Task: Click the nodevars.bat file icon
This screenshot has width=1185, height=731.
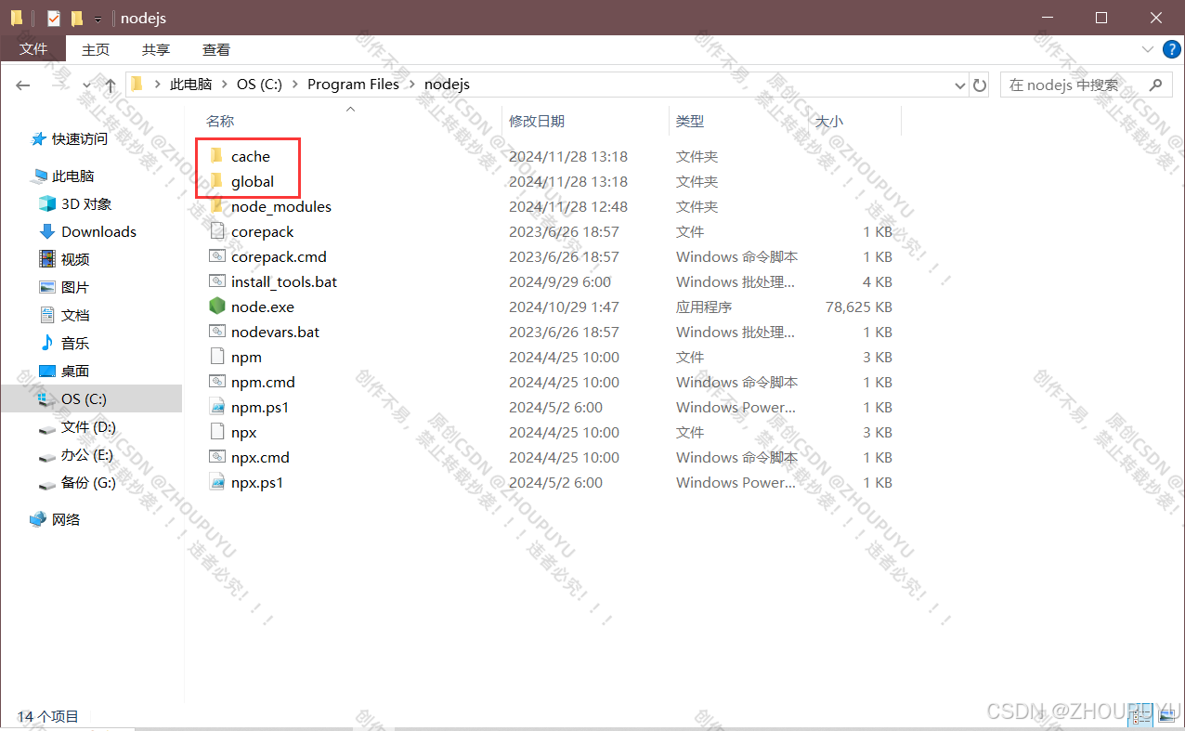Action: (x=216, y=332)
